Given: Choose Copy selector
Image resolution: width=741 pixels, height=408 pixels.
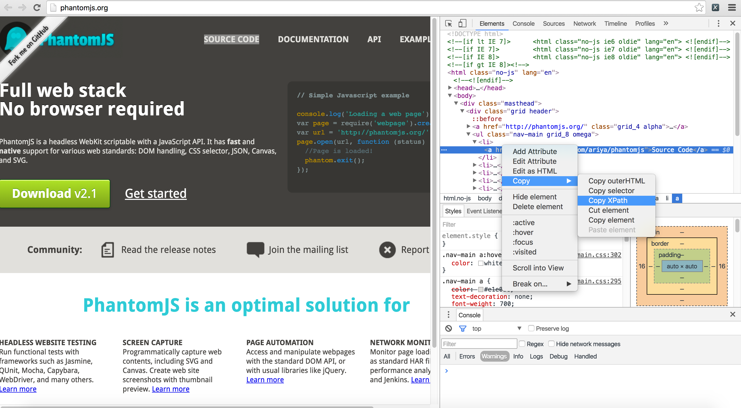Looking at the screenshot, I should [x=616, y=191].
